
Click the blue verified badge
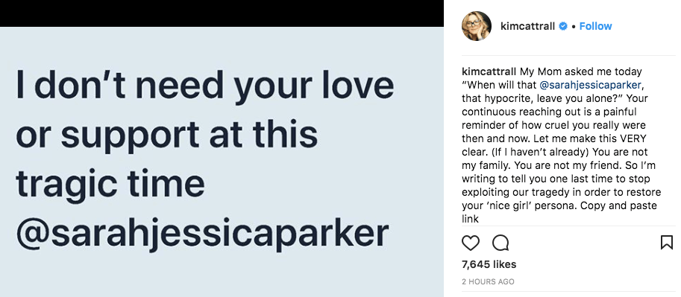tap(563, 26)
